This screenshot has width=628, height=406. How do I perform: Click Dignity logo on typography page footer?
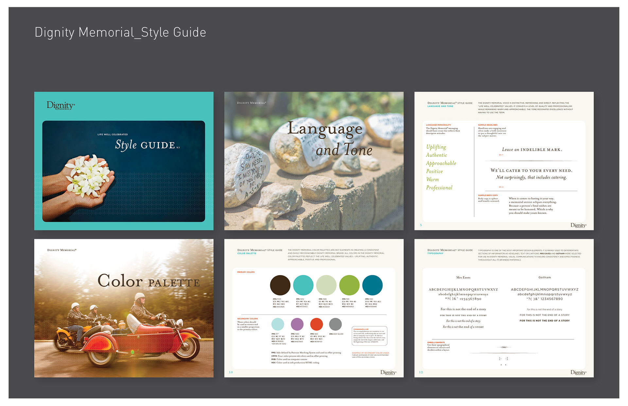[578, 372]
